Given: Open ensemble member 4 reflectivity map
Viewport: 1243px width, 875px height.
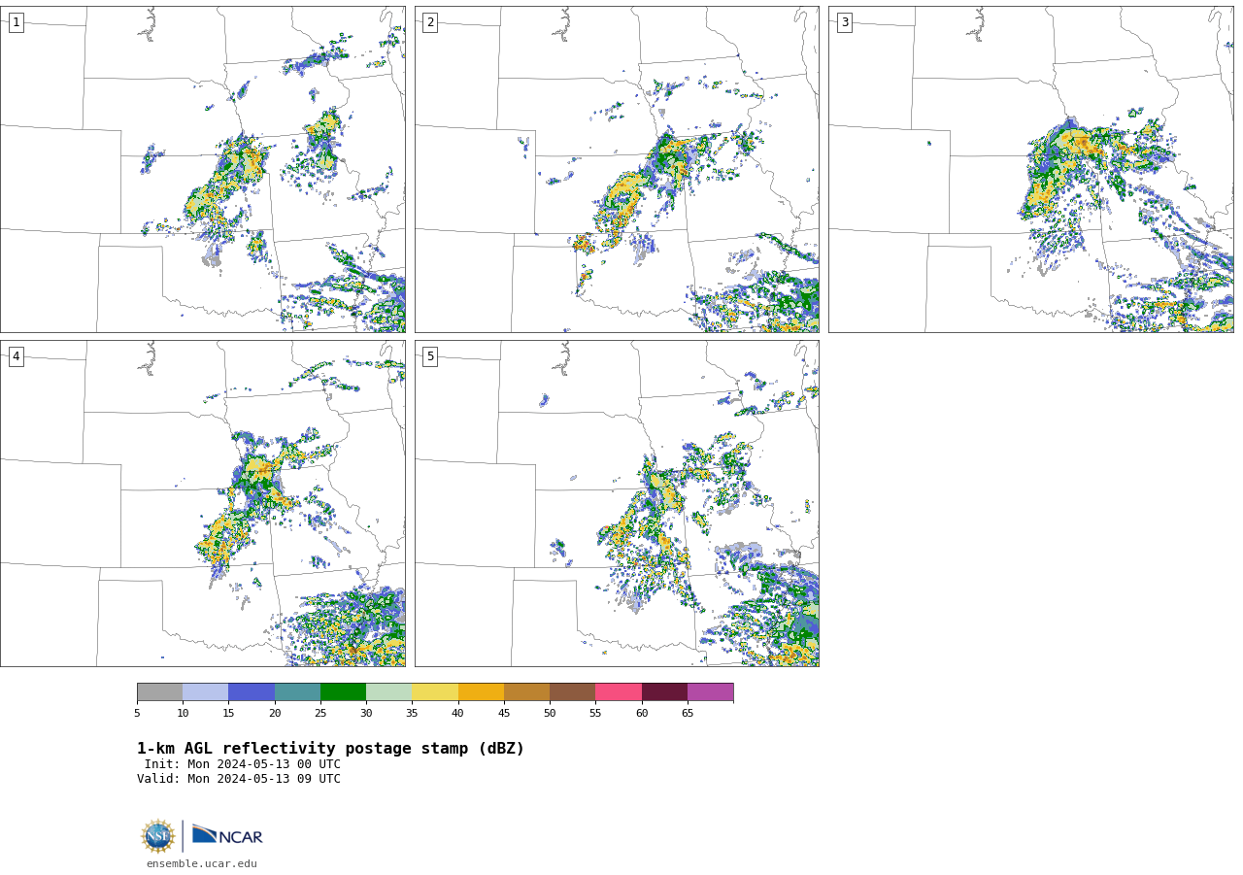Looking at the screenshot, I should tap(203, 503).
